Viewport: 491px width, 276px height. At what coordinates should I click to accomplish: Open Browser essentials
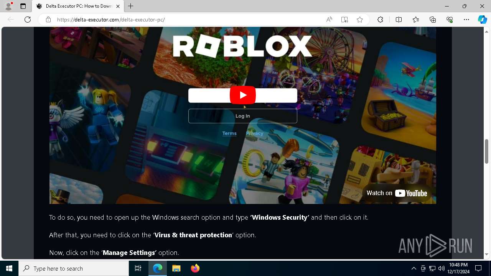pos(450,20)
